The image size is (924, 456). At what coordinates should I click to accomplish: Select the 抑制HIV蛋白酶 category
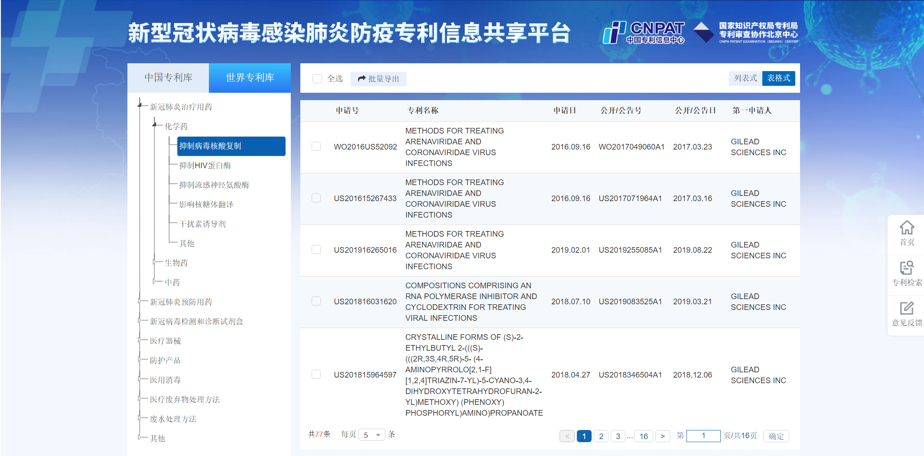(205, 166)
